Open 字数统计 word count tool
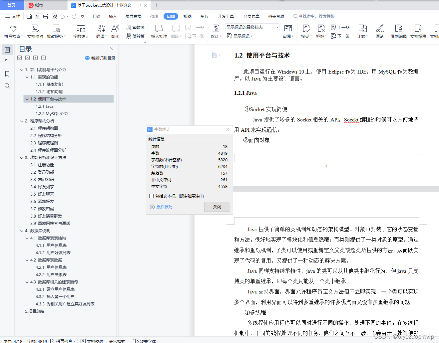 pyautogui.click(x=81, y=32)
